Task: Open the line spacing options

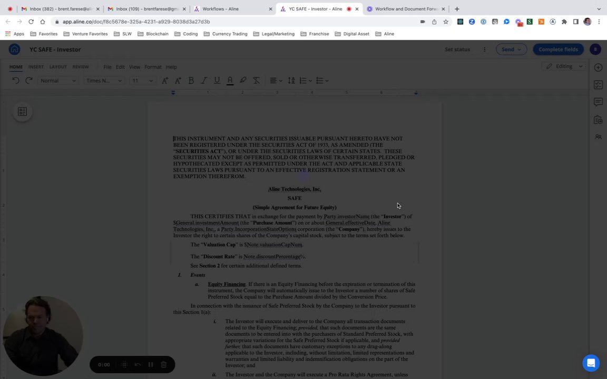Action: pyautogui.click(x=291, y=81)
